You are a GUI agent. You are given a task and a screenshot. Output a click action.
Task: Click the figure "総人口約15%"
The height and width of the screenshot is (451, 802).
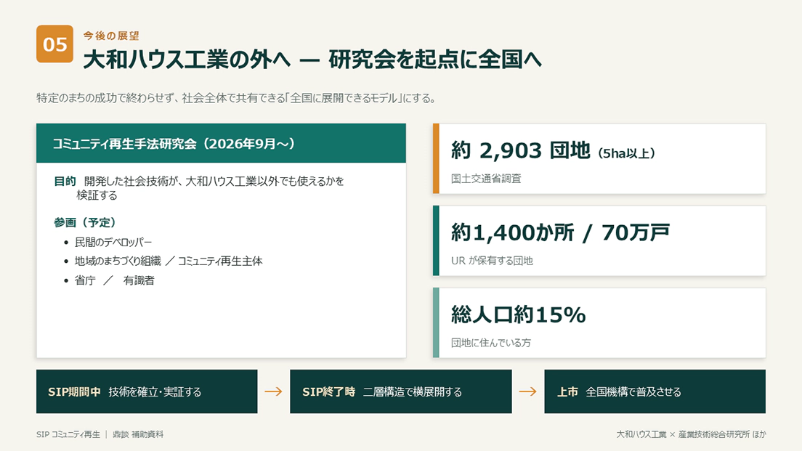[518, 315]
